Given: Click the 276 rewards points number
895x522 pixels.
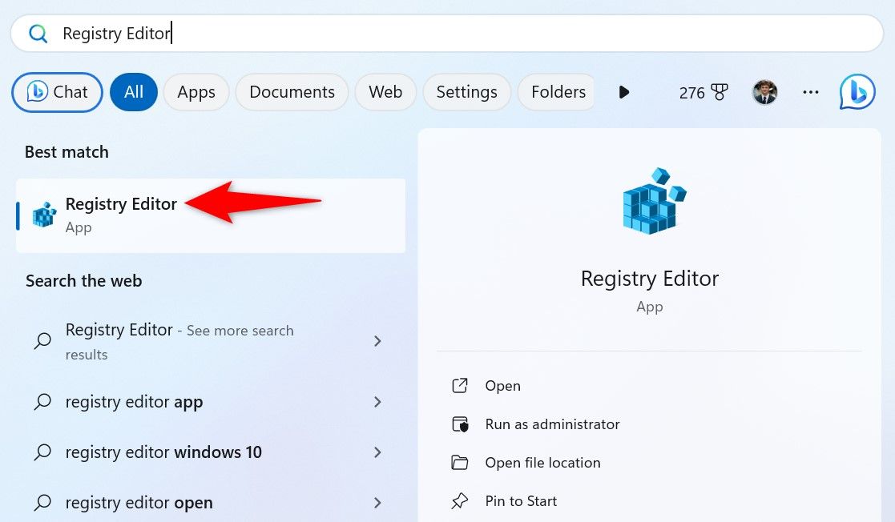Looking at the screenshot, I should pos(691,92).
